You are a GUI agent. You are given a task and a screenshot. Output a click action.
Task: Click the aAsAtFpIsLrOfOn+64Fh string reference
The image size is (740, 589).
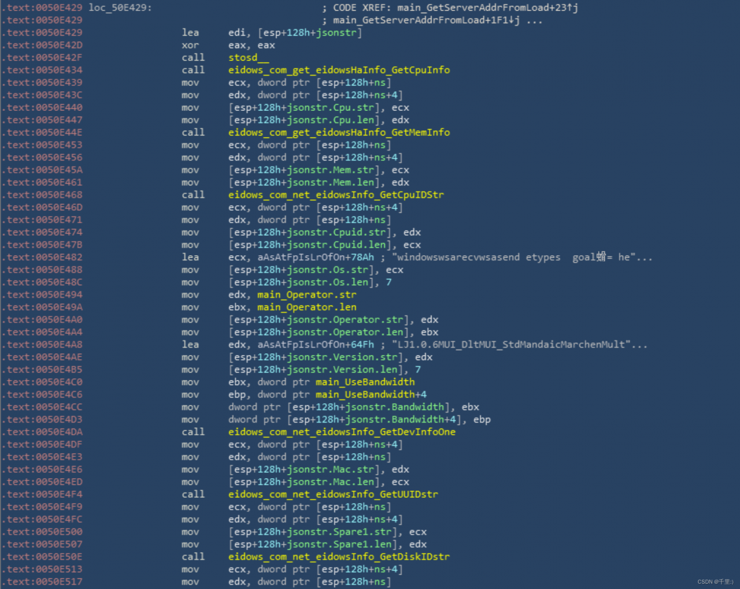pyautogui.click(x=316, y=345)
